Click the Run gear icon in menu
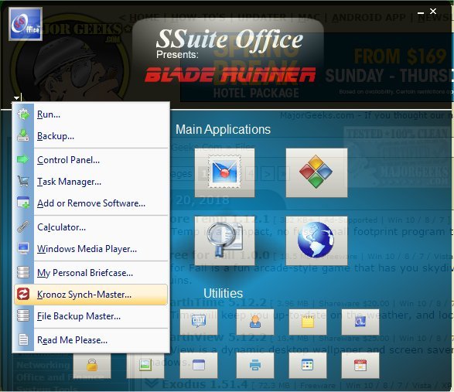The image size is (454, 392). click(23, 114)
